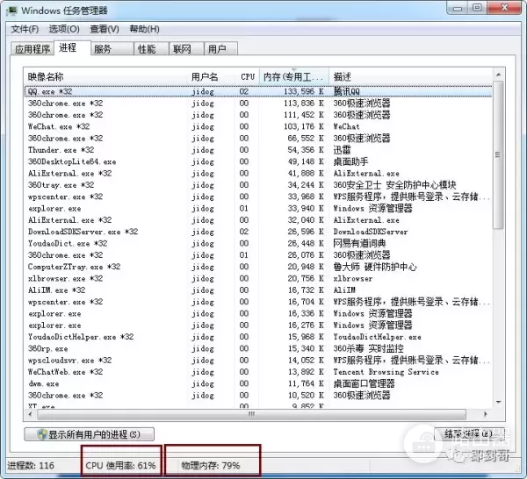
Task: Click the 结束进程 button
Action: click(x=469, y=433)
